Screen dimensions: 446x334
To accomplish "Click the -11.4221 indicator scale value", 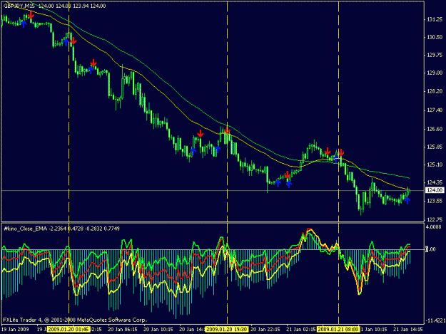I will pos(435,320).
